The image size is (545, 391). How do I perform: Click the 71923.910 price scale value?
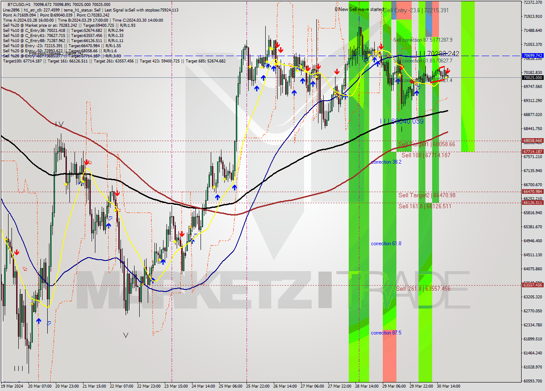point(533,17)
